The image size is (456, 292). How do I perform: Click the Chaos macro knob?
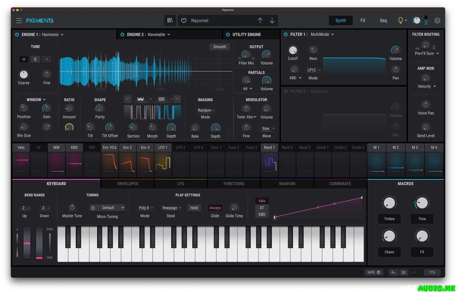389,236
